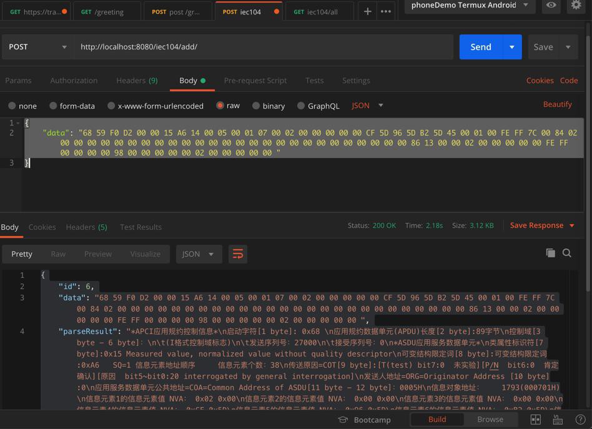
Task: Open the Pre-request Script tab
Action: point(255,81)
